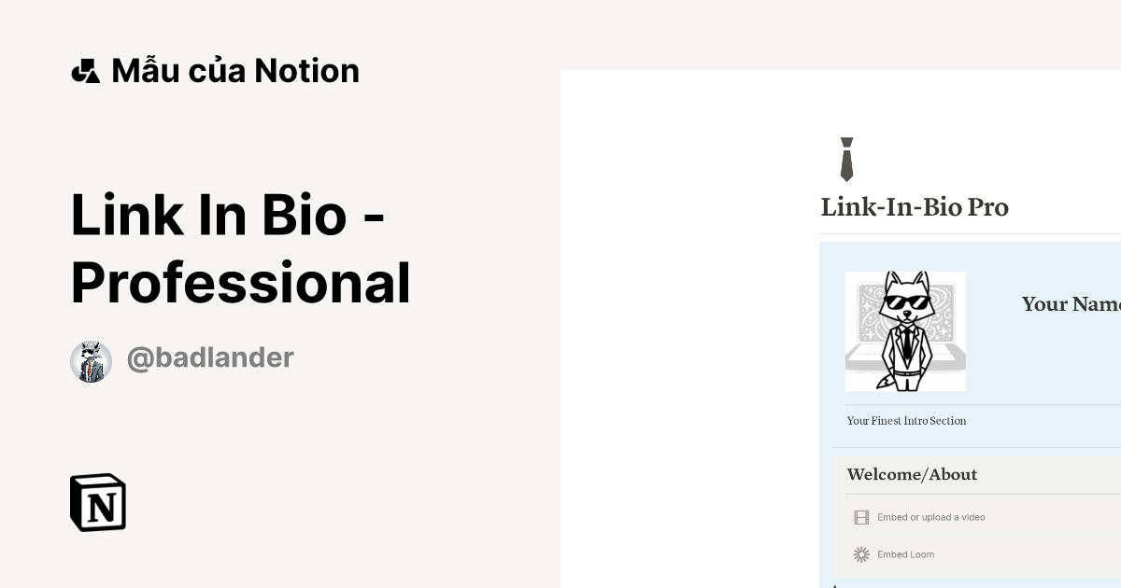The height and width of the screenshot is (588, 1121).
Task: Click the "Embed Loom" option
Action: tap(905, 554)
